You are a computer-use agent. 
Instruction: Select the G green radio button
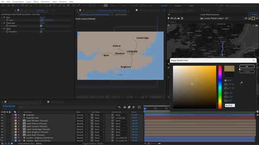tap(225, 97)
